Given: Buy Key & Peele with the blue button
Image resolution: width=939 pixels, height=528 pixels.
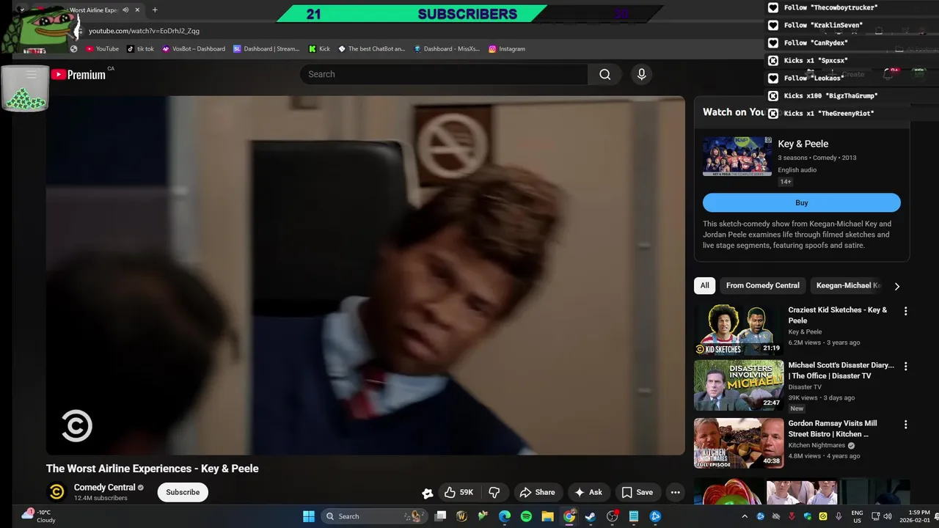Looking at the screenshot, I should (x=801, y=203).
